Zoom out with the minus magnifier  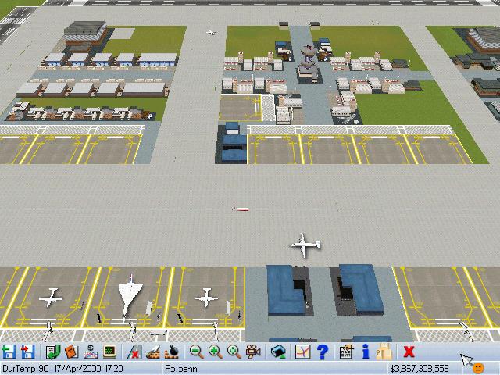(196, 352)
